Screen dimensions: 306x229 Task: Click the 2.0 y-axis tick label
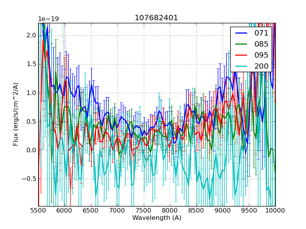coord(31,35)
